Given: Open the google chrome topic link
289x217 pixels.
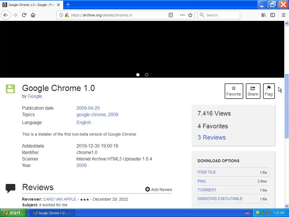Looking at the screenshot, I should click(x=91, y=115).
